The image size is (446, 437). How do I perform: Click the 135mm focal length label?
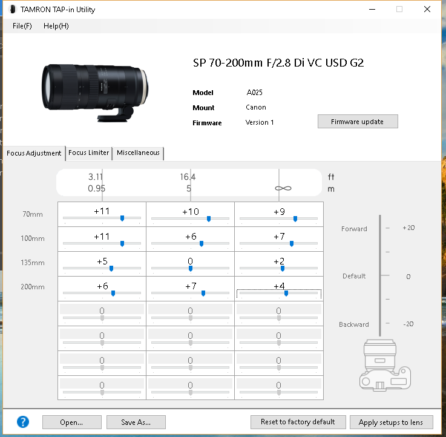[33, 263]
